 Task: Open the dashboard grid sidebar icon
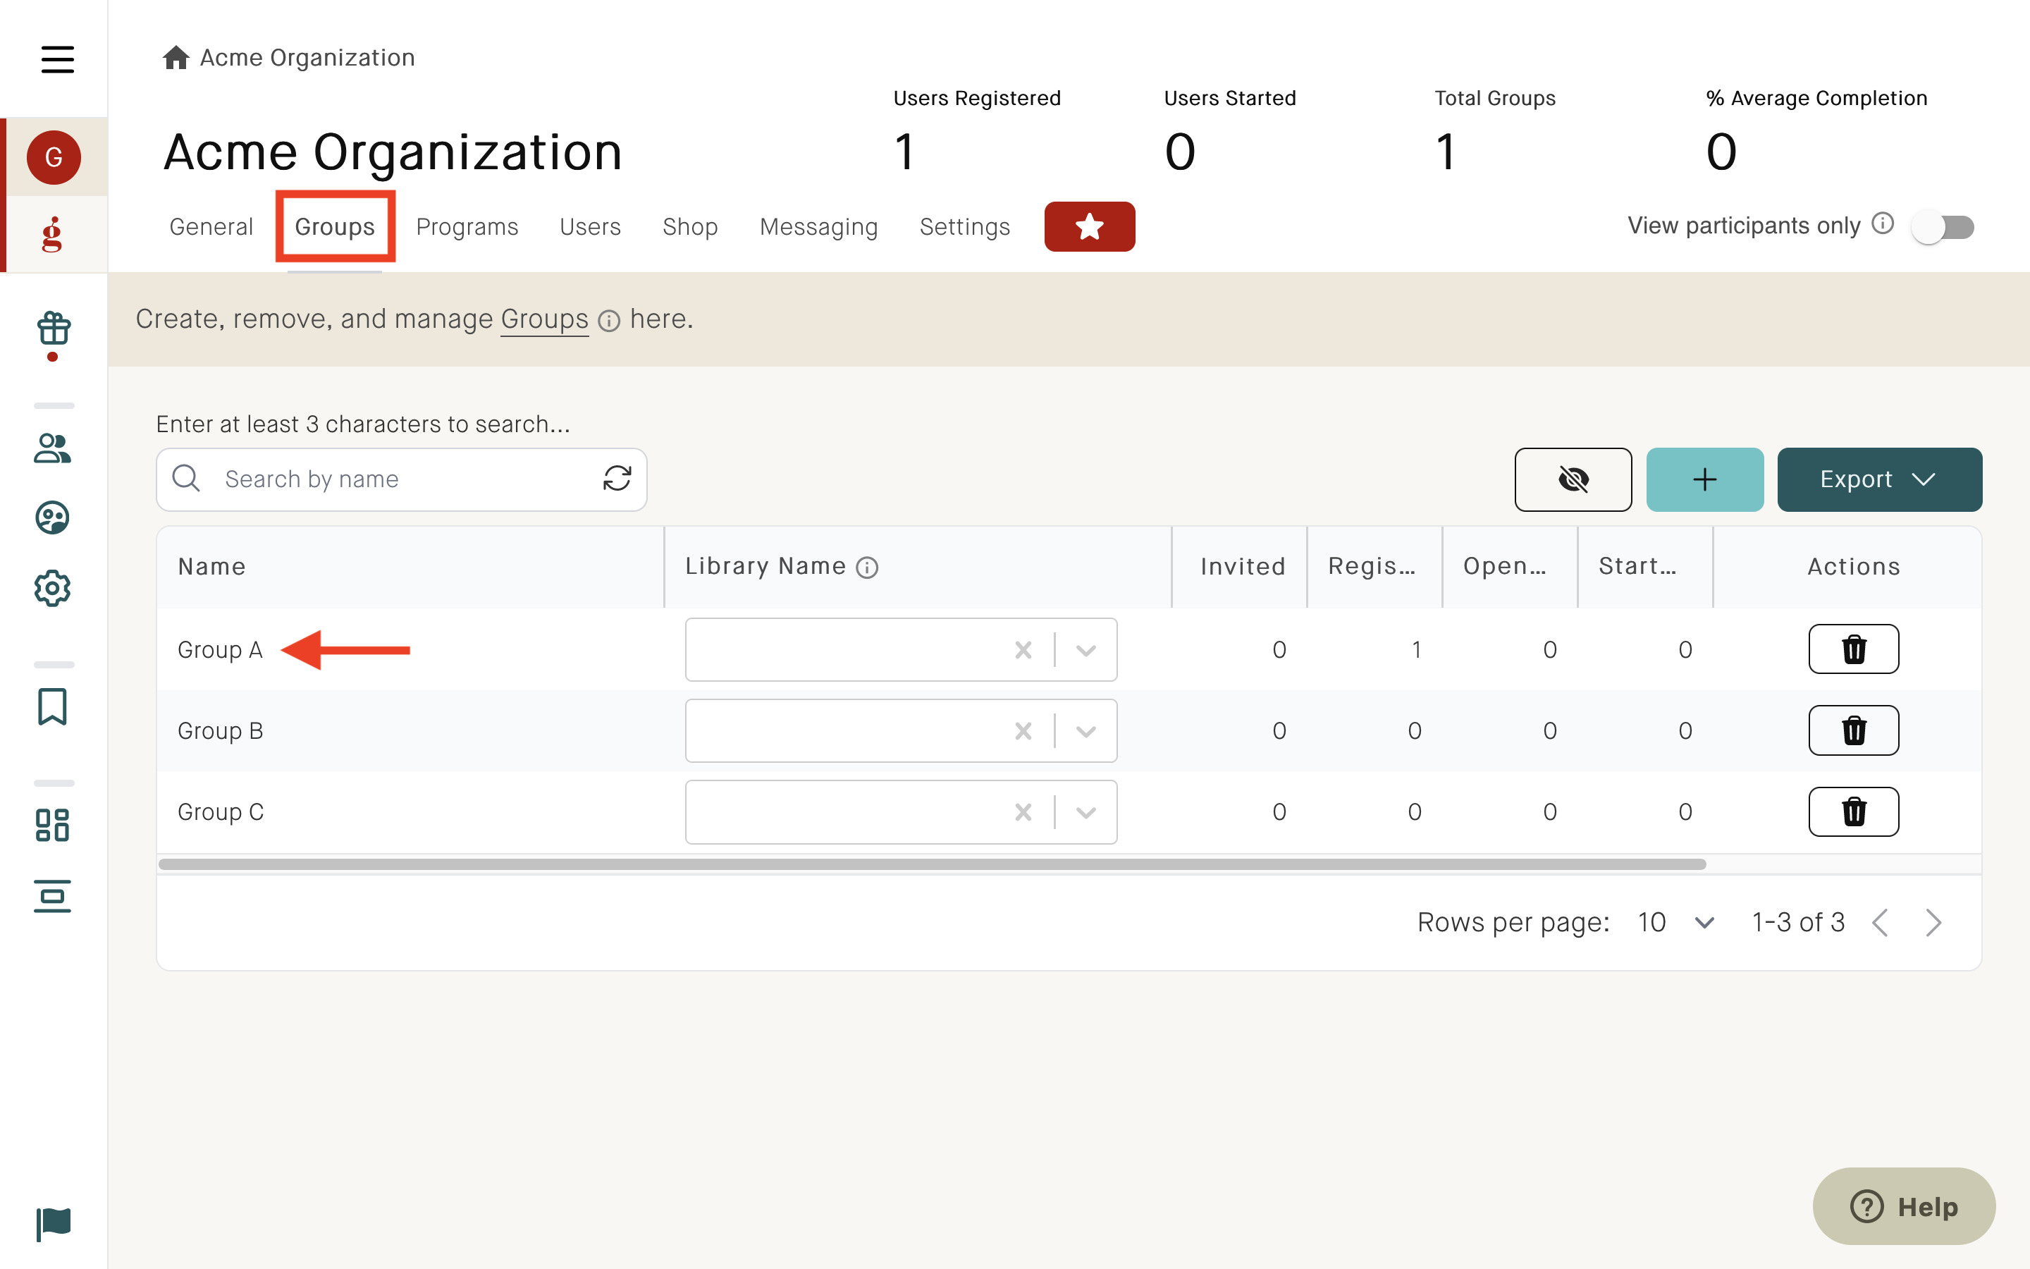(52, 825)
